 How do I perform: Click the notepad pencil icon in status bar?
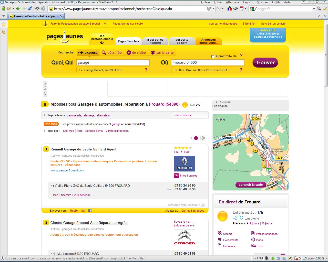tap(290, 258)
